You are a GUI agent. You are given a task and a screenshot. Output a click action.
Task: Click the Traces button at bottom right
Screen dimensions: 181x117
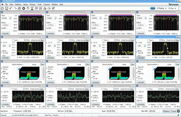point(173,111)
